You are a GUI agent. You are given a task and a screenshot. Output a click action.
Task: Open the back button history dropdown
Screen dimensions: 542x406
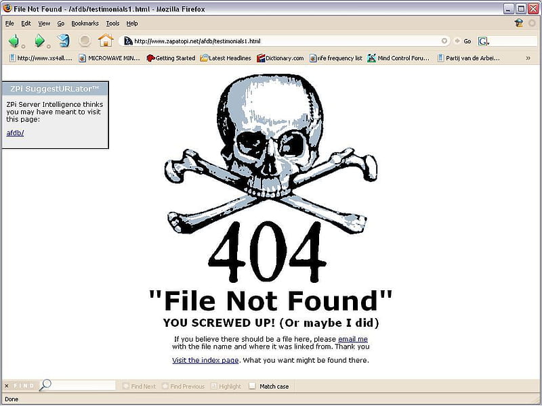24,46
